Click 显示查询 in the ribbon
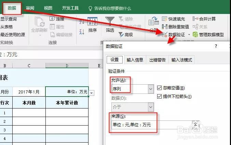231x145 pixels. [9, 19]
